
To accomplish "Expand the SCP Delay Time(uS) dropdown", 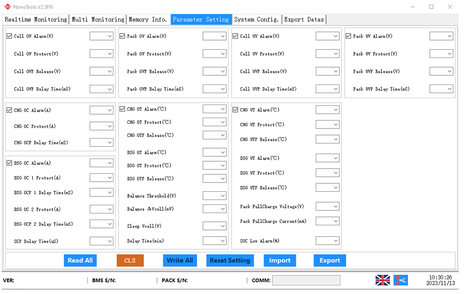I will click(x=102, y=241).
